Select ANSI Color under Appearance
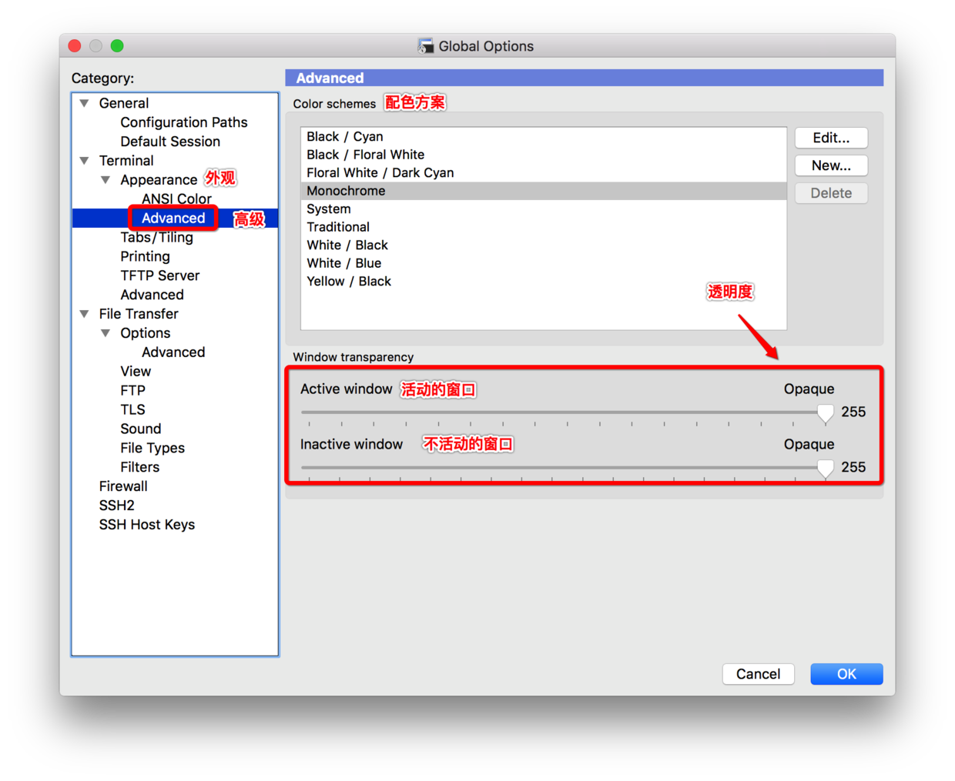The height and width of the screenshot is (781, 955). pyautogui.click(x=176, y=199)
